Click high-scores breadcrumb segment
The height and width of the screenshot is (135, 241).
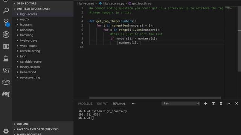click(85, 3)
